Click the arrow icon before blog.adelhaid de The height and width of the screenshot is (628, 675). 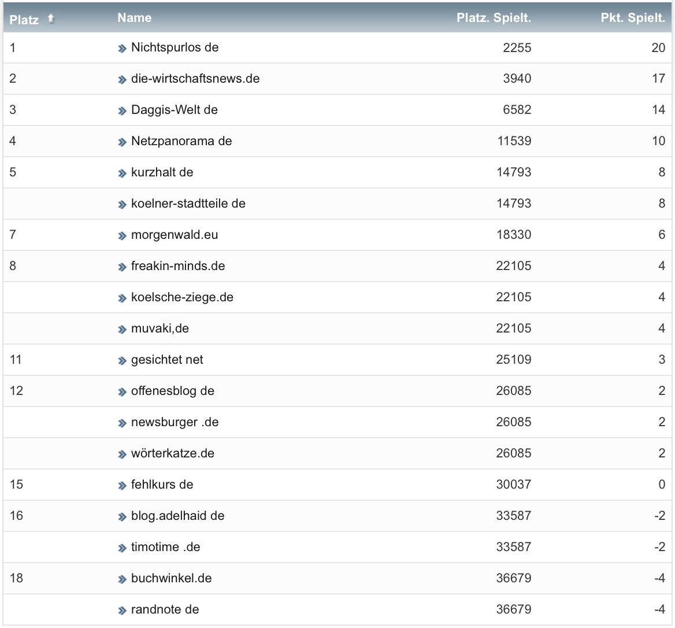coord(123,517)
